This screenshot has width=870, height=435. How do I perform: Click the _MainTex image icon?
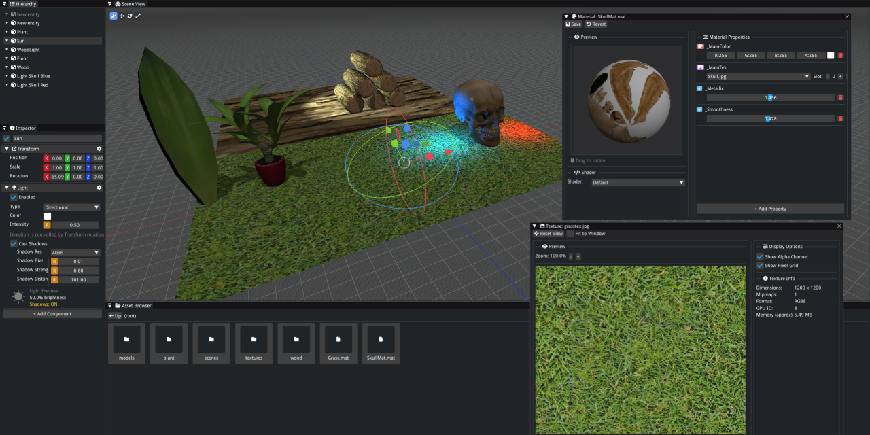click(700, 67)
